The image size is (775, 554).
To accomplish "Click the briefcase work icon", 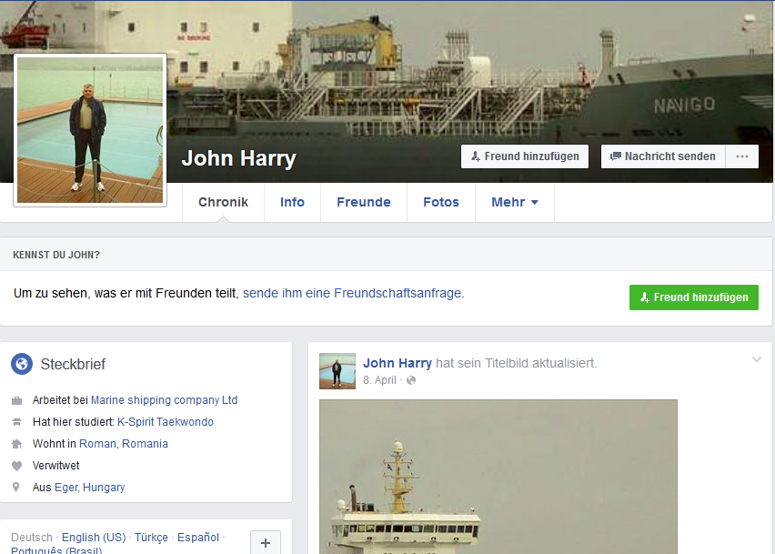I will click(16, 400).
